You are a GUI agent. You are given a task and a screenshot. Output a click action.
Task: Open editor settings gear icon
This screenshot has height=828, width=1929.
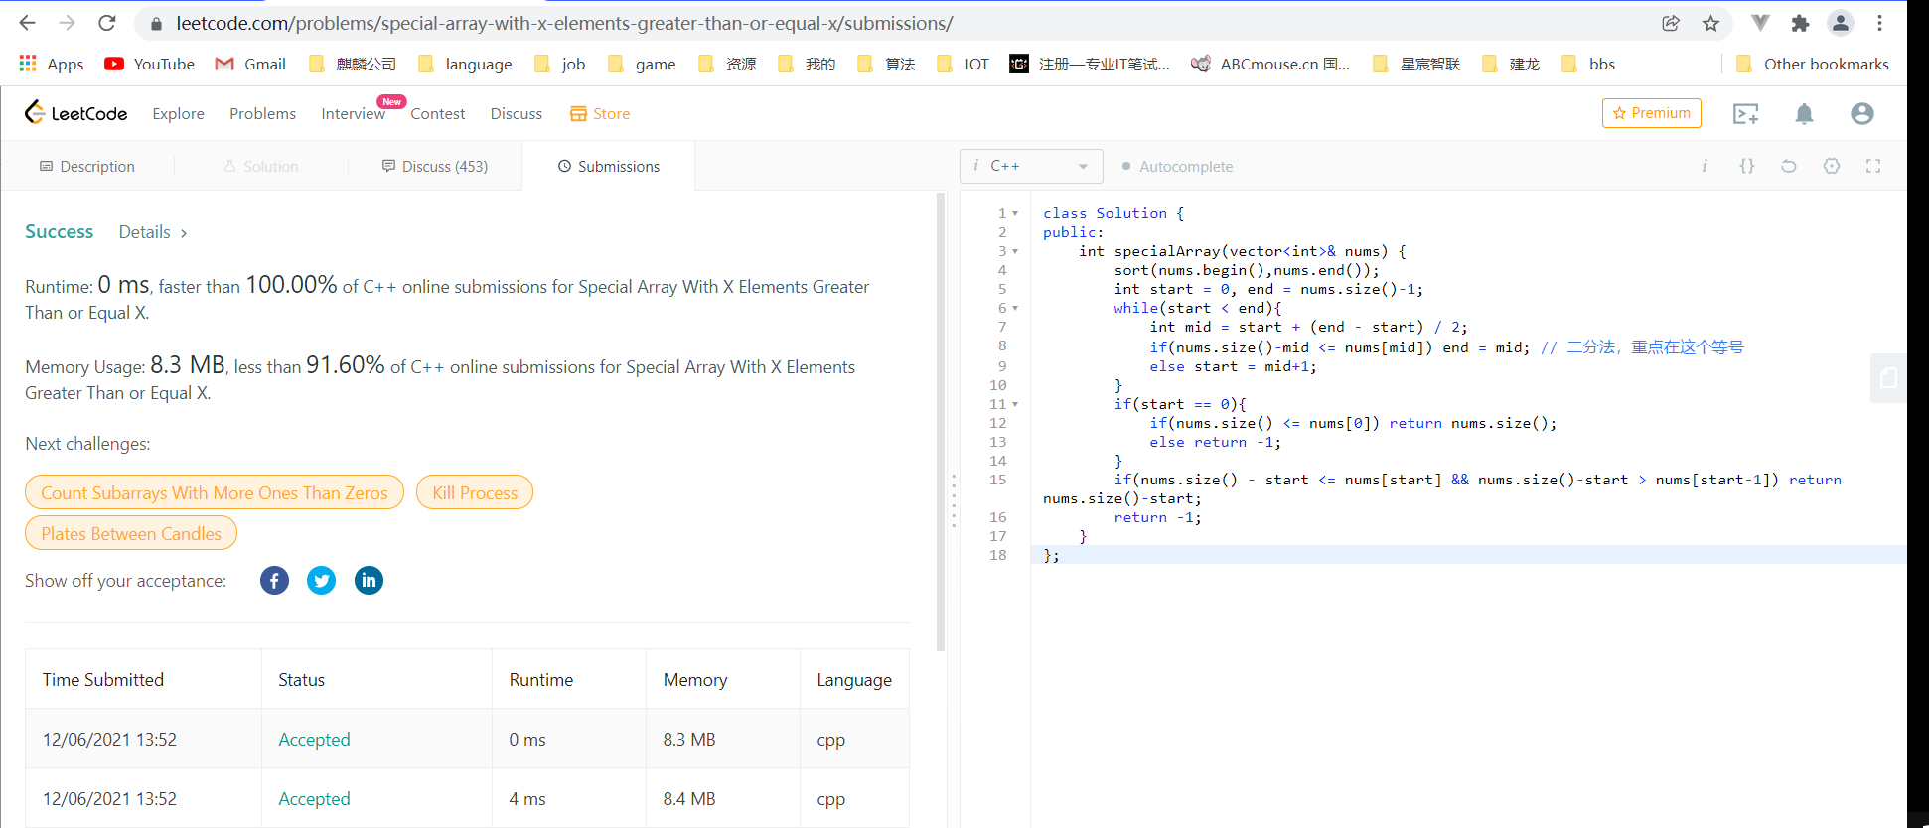click(1832, 166)
